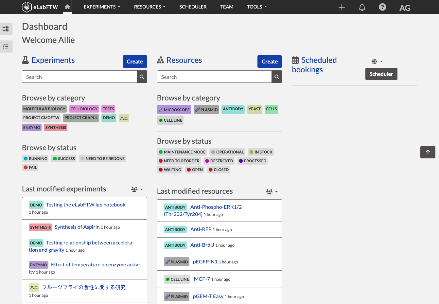Filter resources by Microscope category
This screenshot has width=439, height=304.
pyautogui.click(x=174, y=110)
